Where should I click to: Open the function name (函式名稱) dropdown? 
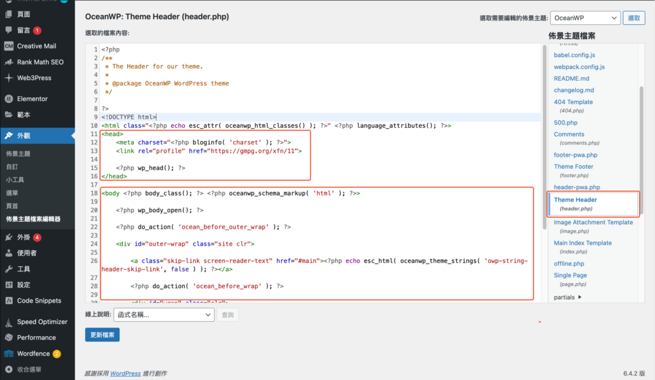[x=164, y=314]
